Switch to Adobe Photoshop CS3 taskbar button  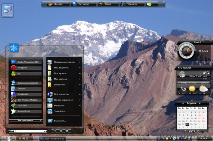[x=53, y=139]
